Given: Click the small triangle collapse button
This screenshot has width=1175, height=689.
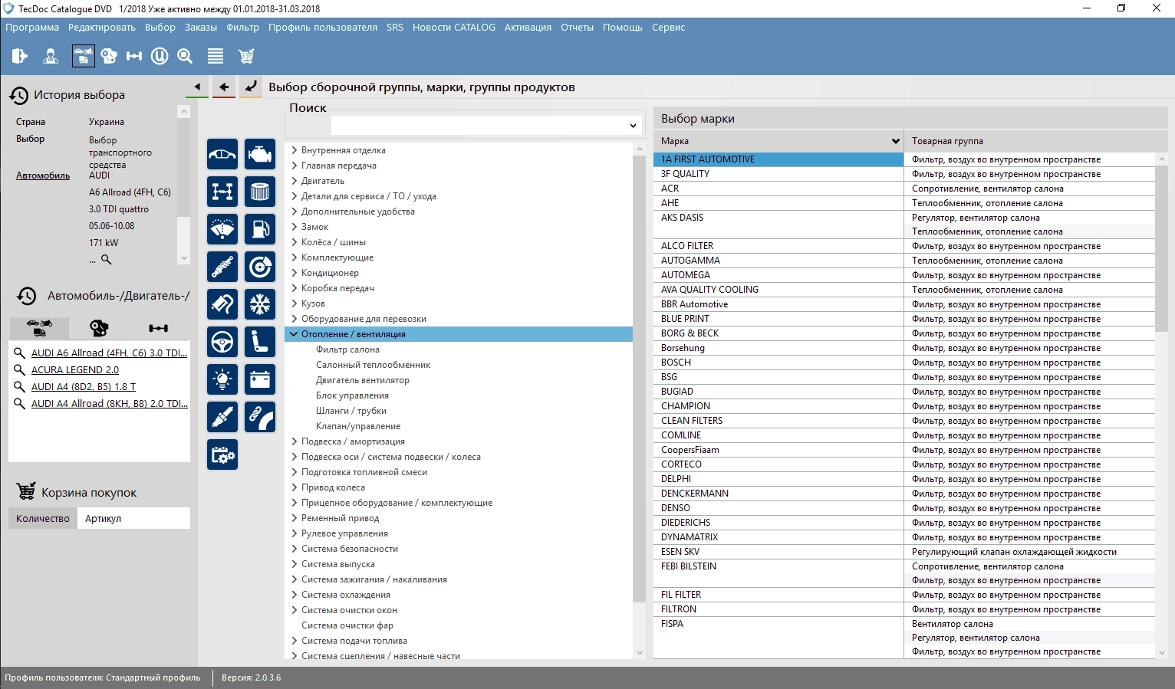Looking at the screenshot, I should coord(197,87).
